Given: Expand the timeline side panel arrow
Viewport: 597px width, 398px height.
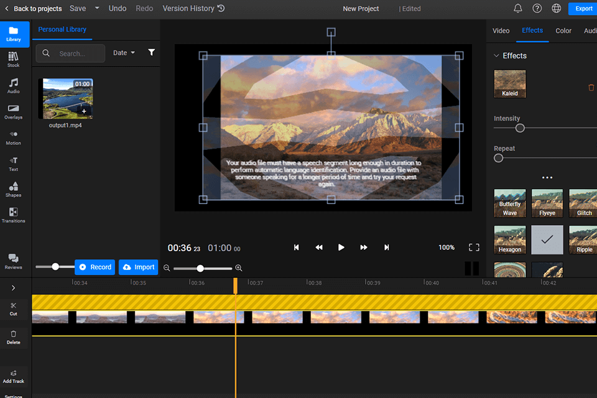Looking at the screenshot, I should coord(13,288).
